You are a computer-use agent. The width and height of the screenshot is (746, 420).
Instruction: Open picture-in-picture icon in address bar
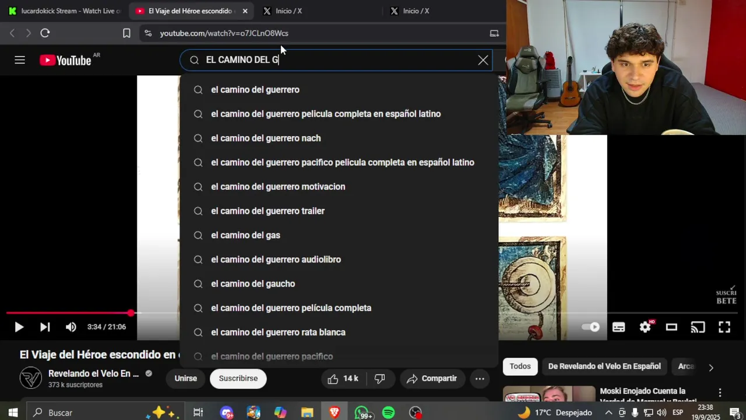[x=494, y=33]
